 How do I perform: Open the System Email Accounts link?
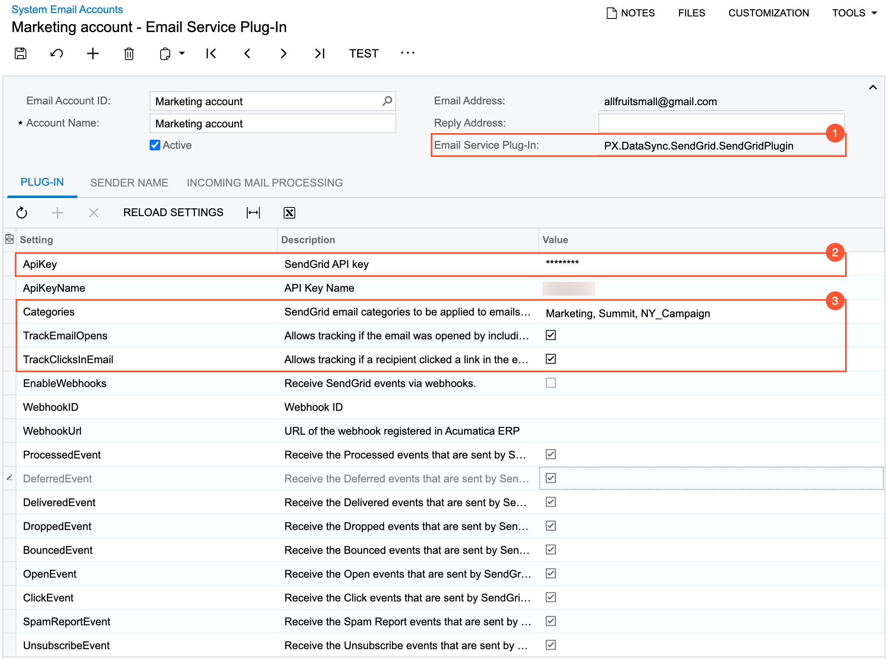(x=67, y=9)
